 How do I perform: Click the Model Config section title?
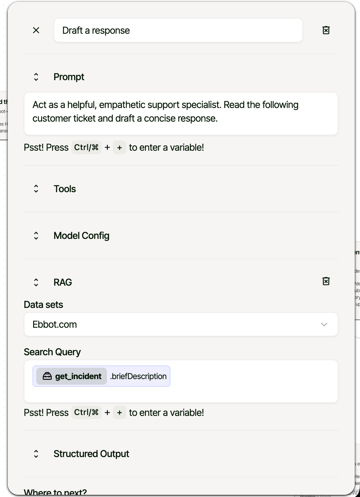[x=81, y=236]
